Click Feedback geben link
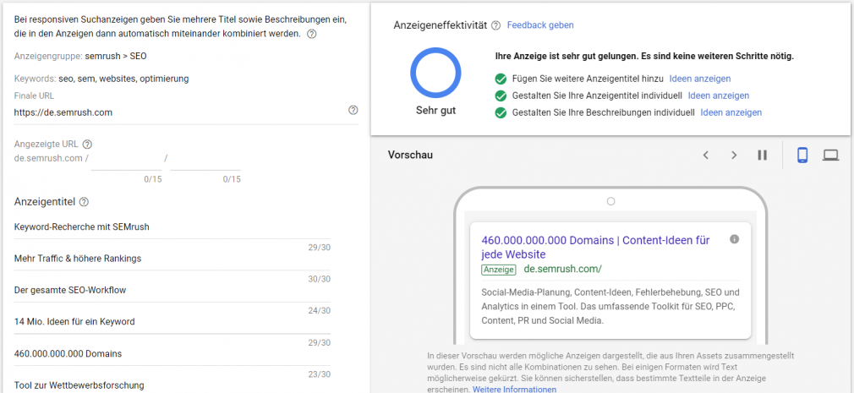The image size is (854, 393). pos(540,25)
